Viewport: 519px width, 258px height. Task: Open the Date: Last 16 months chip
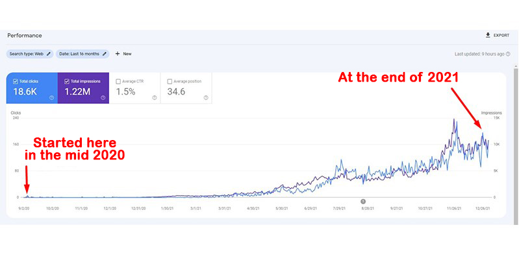[82, 54]
